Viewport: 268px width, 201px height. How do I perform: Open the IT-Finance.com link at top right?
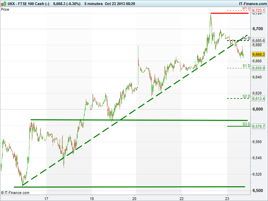click(x=253, y=4)
